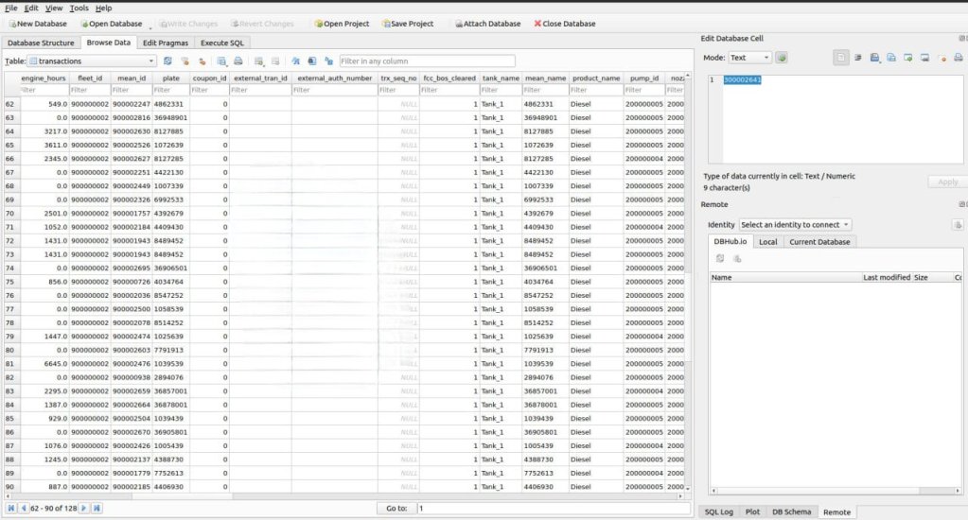
Task: Open the Table selector dropdown
Action: (x=92, y=61)
